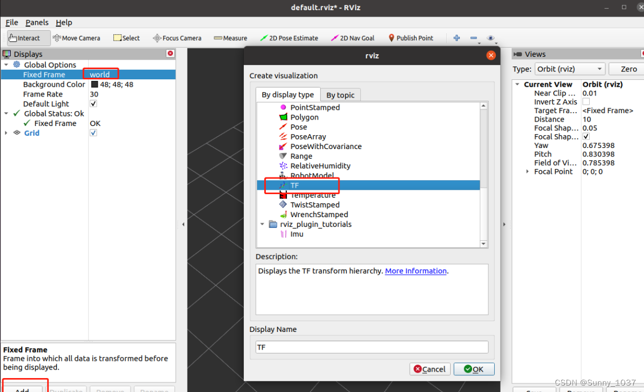Collapse Current View tree
644x392 pixels.
pyautogui.click(x=517, y=84)
